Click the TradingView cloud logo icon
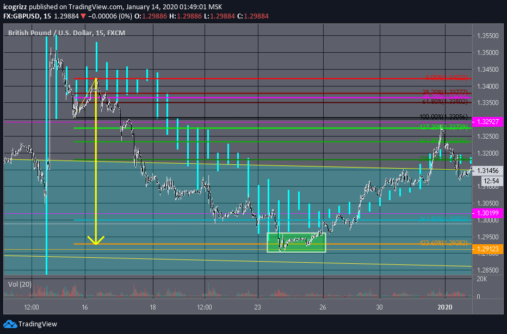Image resolution: width=507 pixels, height=334 pixels. 10,324
